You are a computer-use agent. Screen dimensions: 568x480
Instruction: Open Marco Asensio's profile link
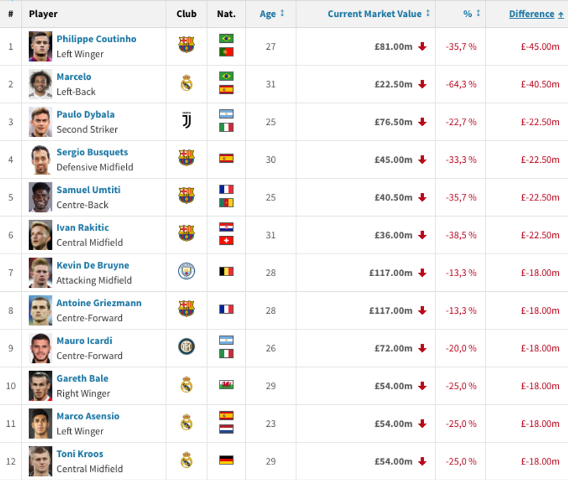[x=88, y=416]
